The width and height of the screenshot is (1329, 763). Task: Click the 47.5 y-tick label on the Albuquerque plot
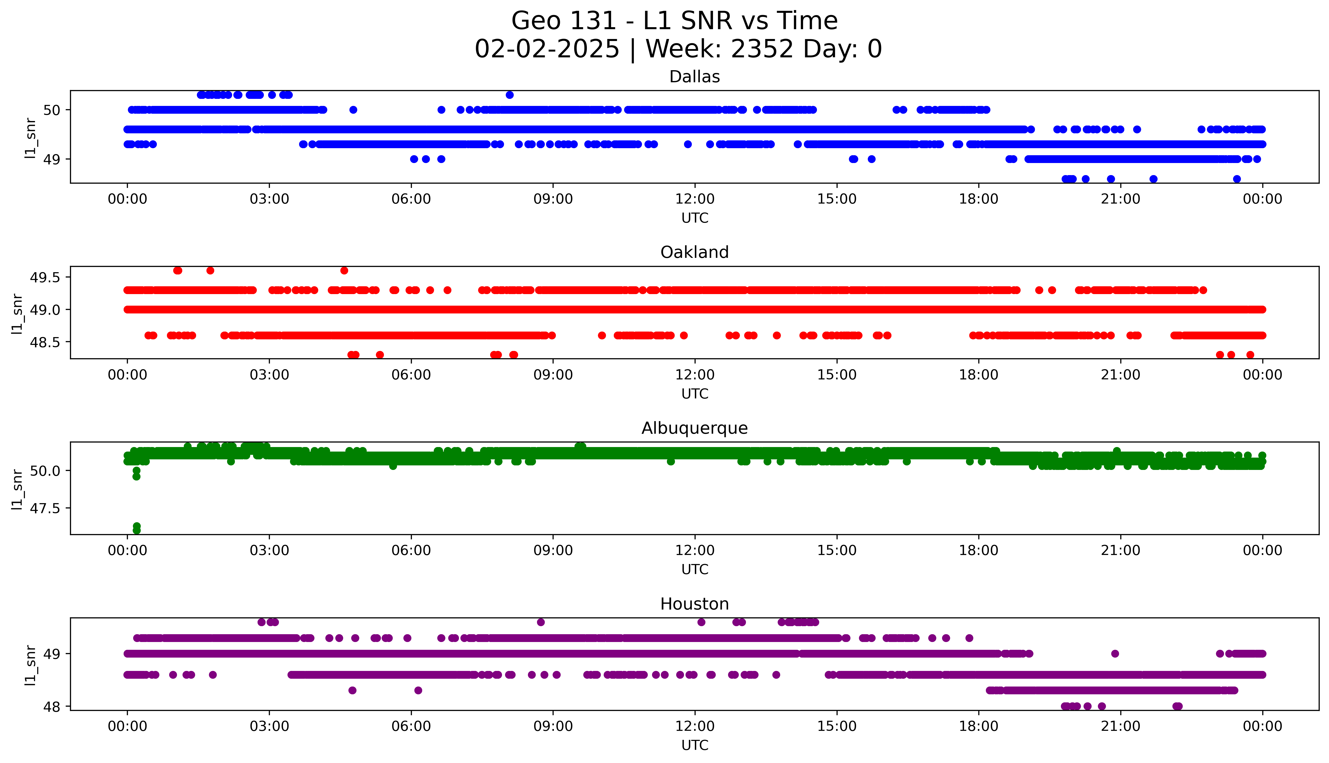click(x=45, y=508)
